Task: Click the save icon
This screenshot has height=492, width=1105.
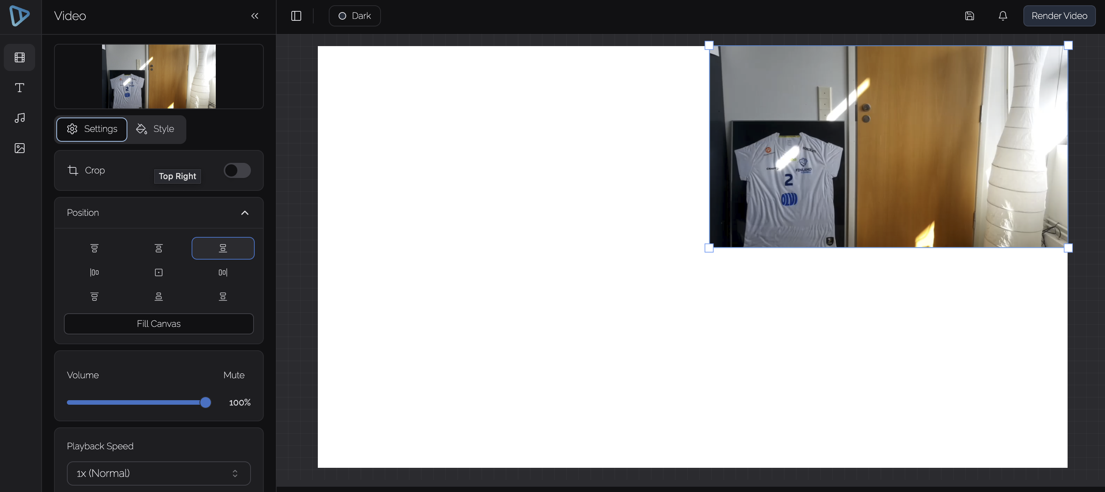Action: (x=969, y=16)
